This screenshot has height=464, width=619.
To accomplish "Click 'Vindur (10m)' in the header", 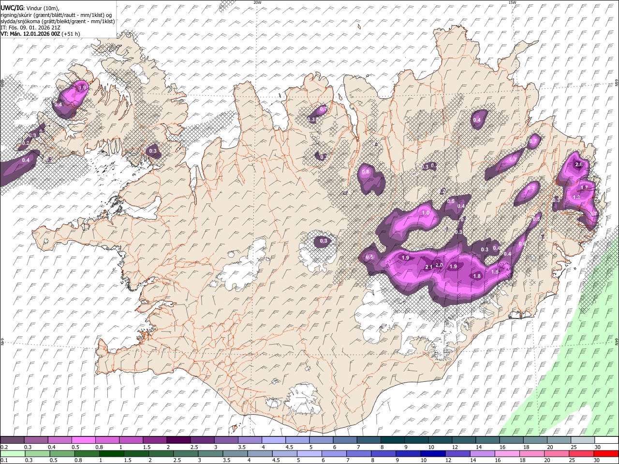I will (x=43, y=8).
